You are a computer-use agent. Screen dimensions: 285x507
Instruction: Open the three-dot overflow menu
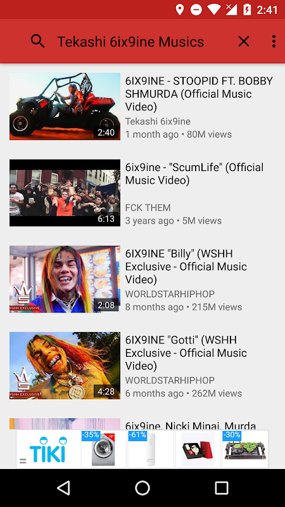(x=274, y=41)
